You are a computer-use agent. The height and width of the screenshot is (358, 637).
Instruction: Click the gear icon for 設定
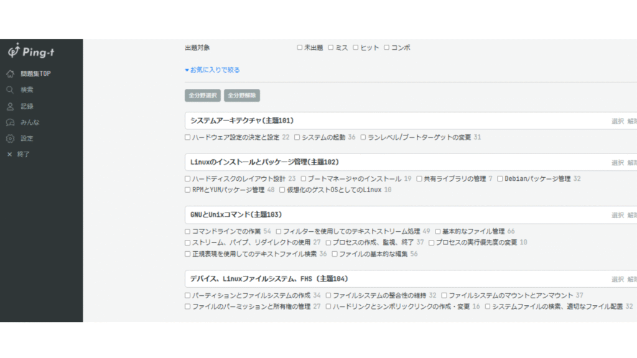[x=10, y=139]
